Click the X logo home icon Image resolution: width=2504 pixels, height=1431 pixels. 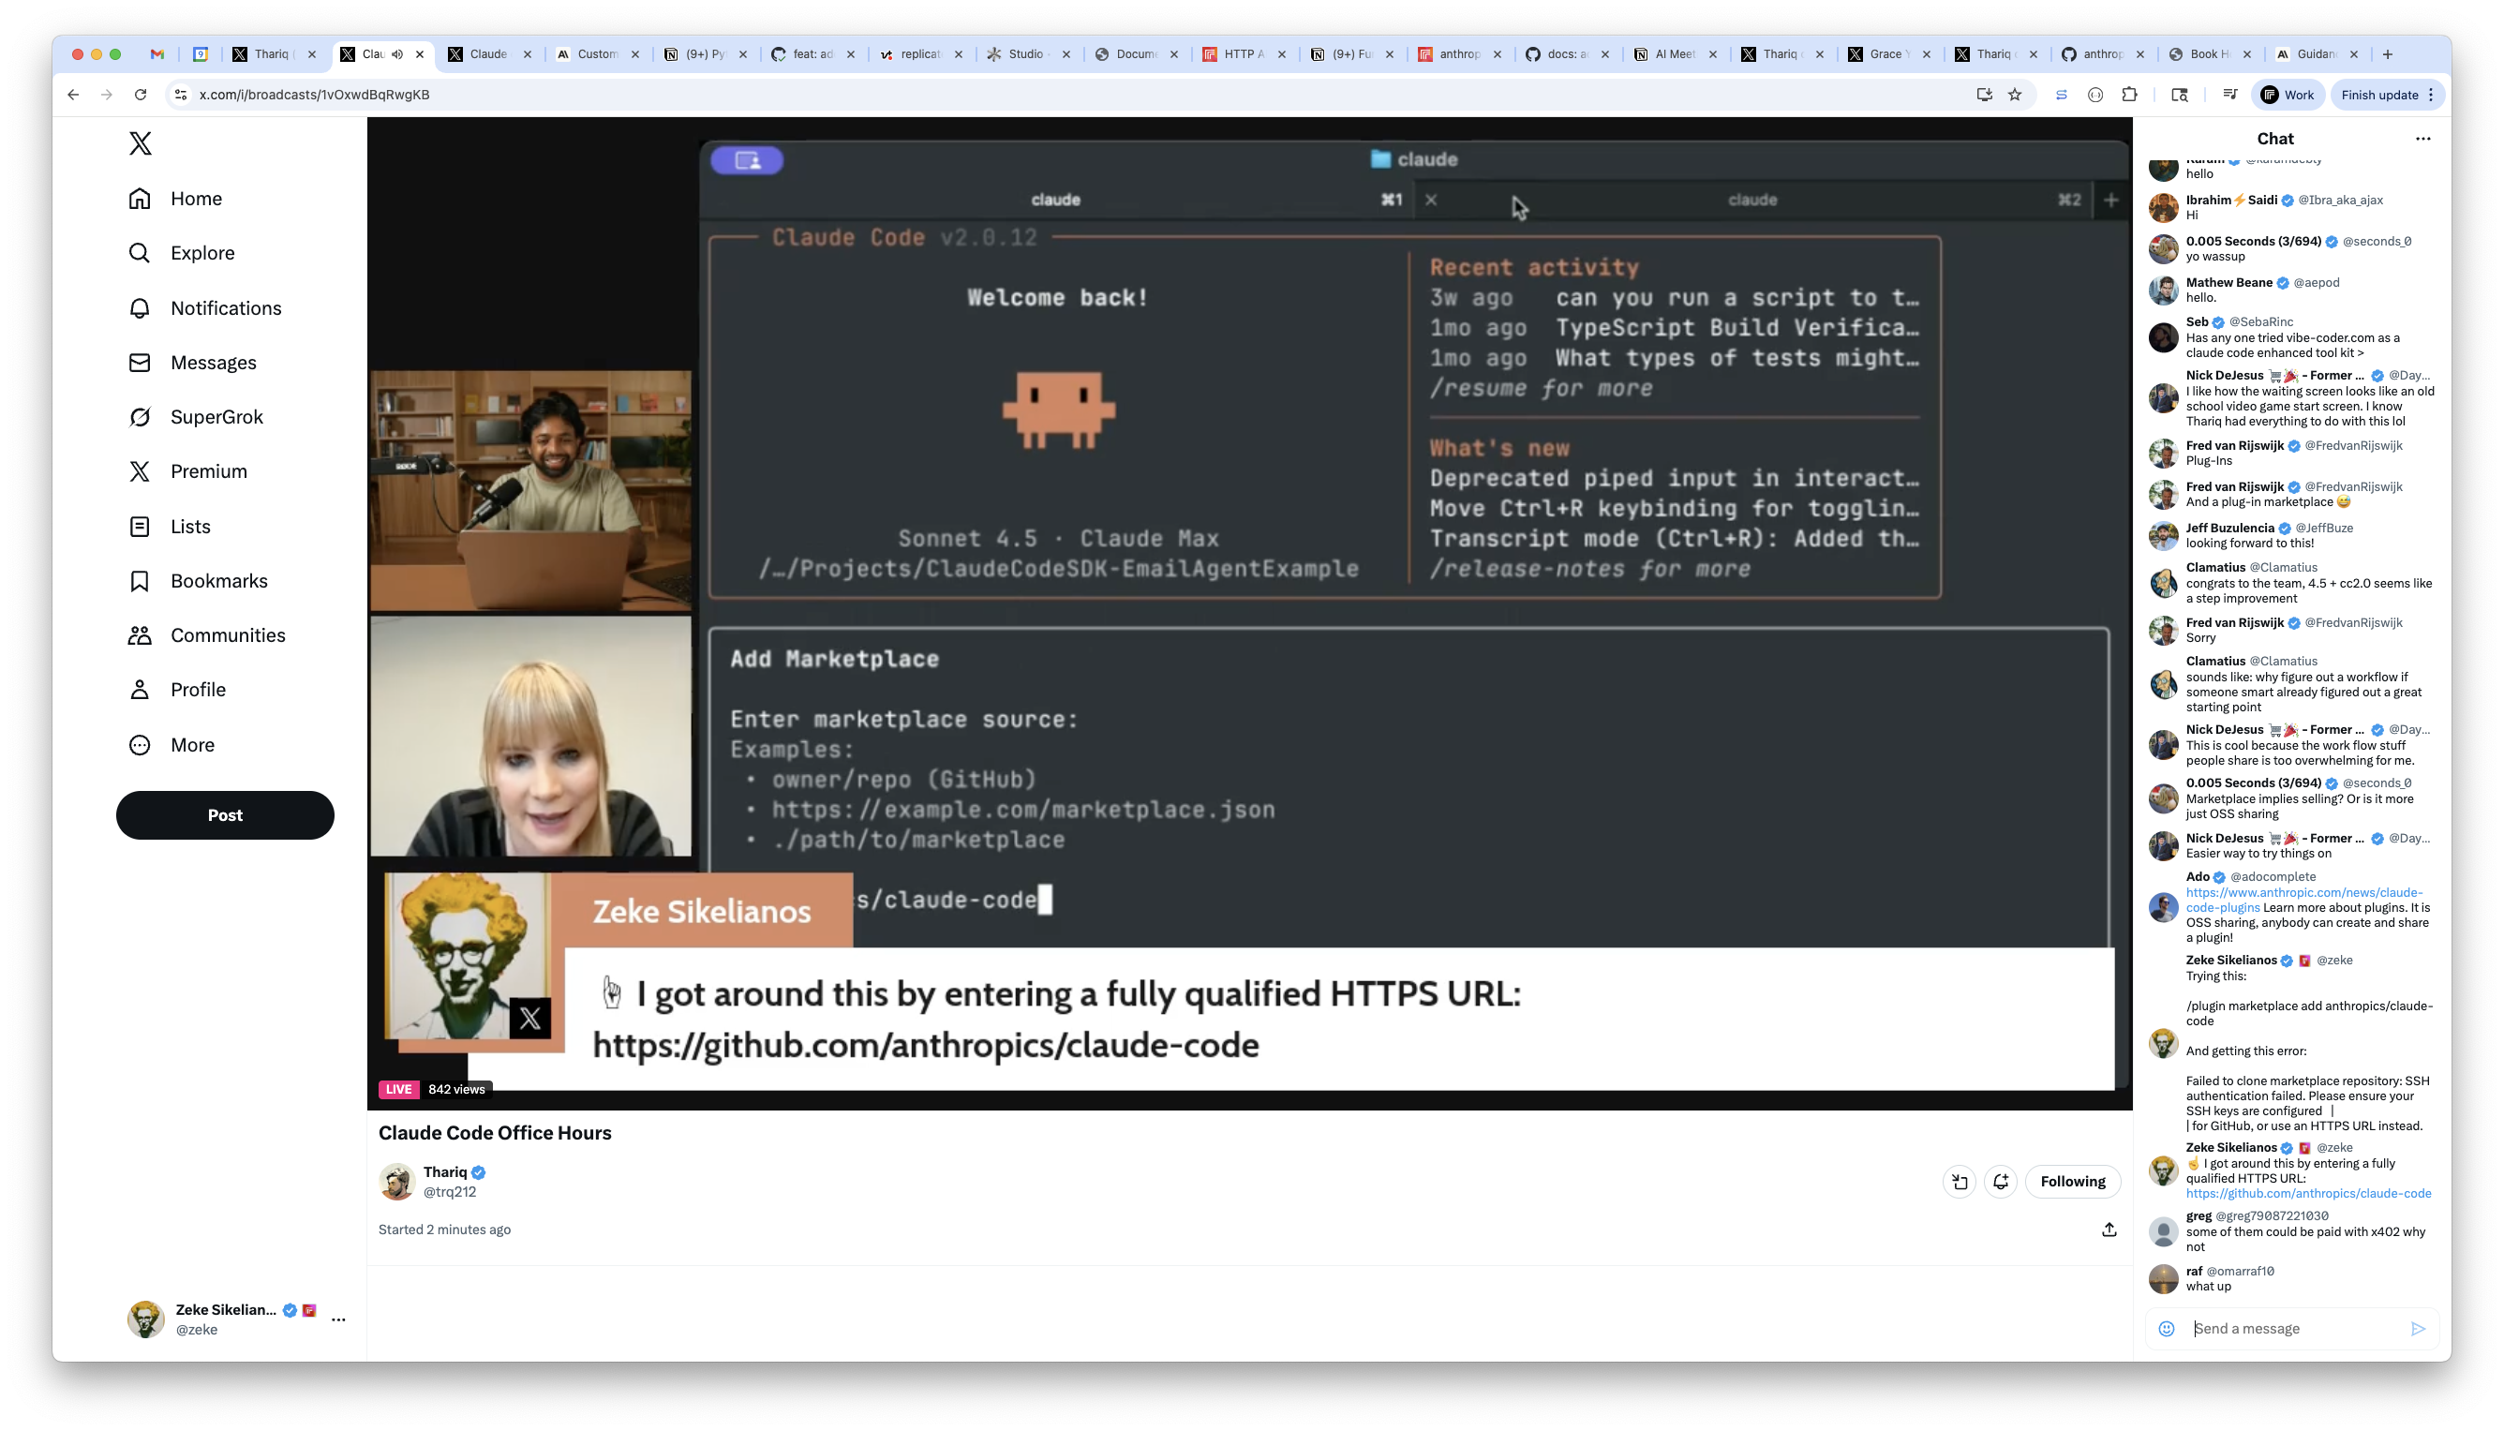pyautogui.click(x=141, y=143)
